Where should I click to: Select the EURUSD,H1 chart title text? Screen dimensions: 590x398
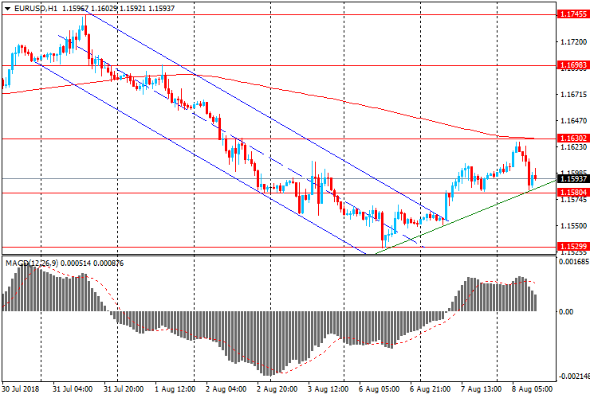[x=36, y=8]
